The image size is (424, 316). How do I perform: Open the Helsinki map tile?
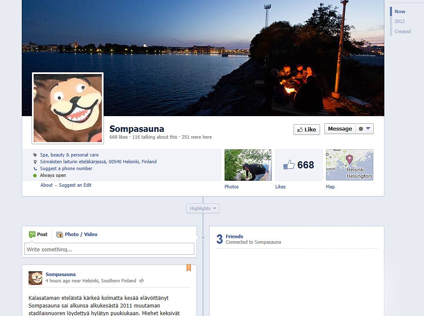tap(349, 165)
